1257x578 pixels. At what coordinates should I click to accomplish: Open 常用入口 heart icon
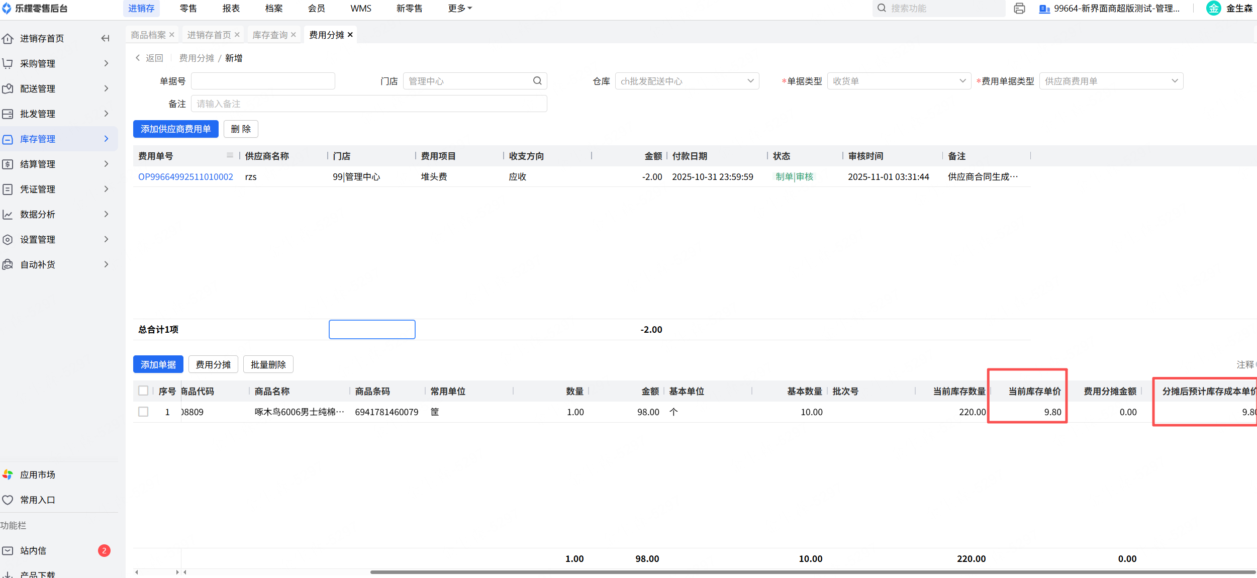pyautogui.click(x=8, y=500)
